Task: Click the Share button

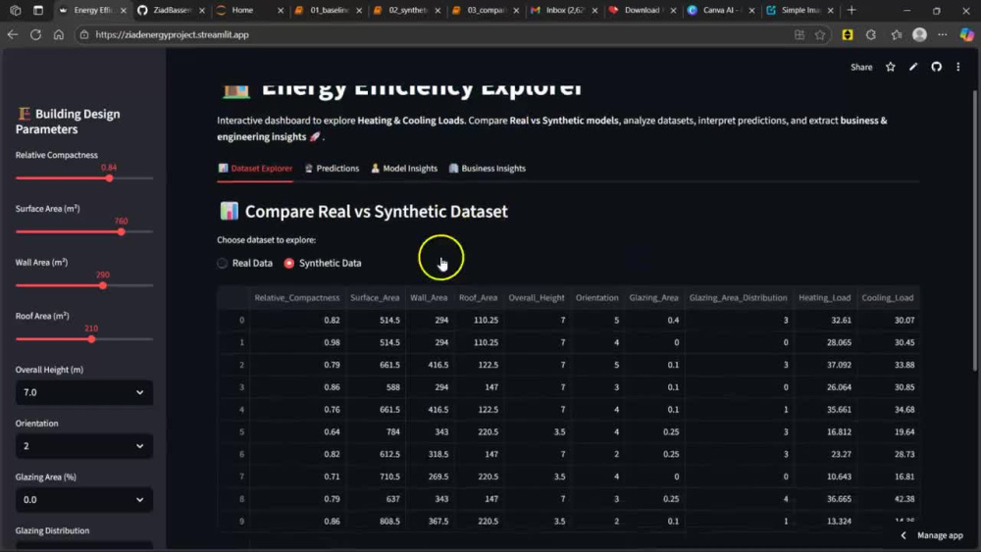Action: point(861,67)
